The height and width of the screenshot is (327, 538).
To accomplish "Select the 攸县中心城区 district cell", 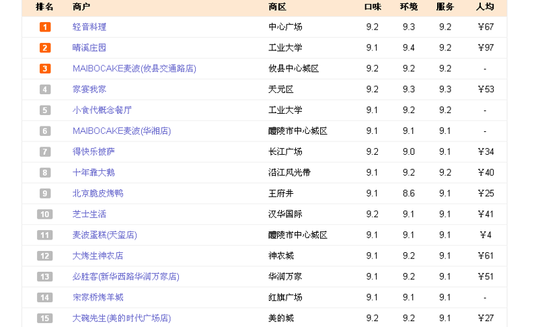I will pos(294,69).
